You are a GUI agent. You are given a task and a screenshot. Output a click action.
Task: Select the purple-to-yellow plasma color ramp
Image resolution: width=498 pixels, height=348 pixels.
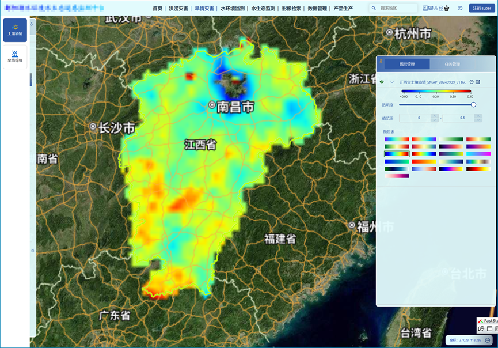tap(478, 146)
